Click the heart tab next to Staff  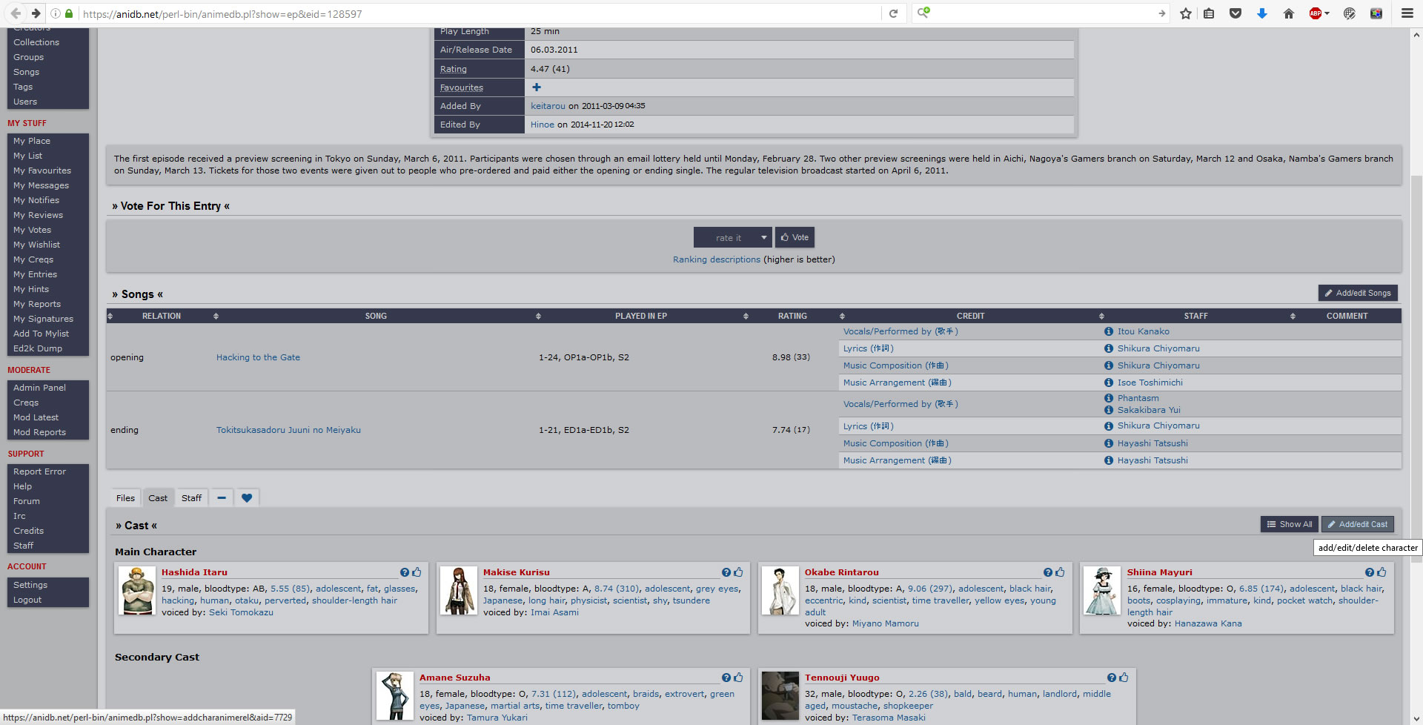click(x=247, y=498)
